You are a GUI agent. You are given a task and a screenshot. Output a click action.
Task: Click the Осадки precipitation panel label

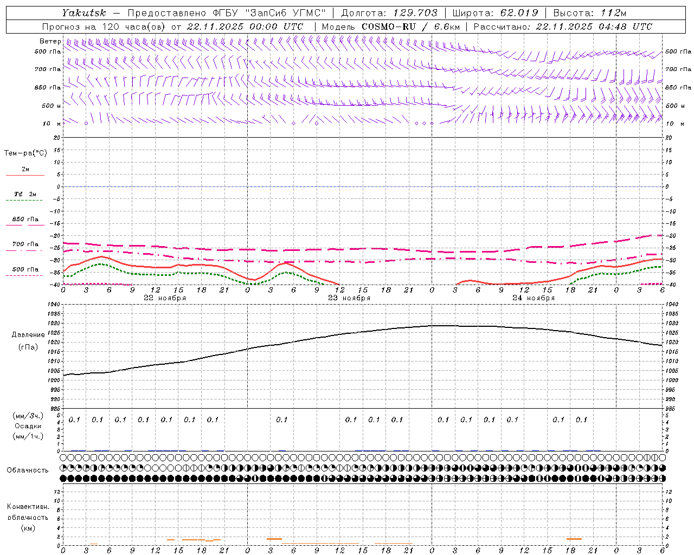pyautogui.click(x=28, y=426)
